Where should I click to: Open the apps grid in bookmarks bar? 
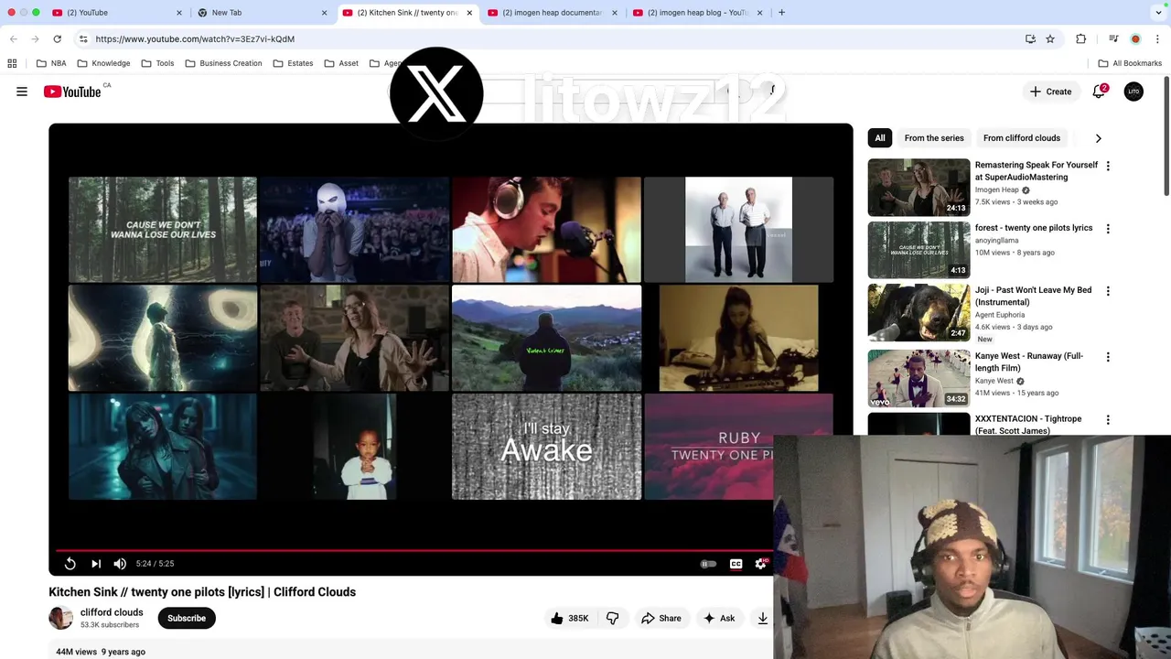point(12,63)
